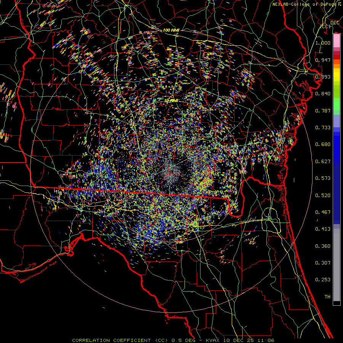Screen dimensions: 343x343
Task: Click the 11:06 timestamp
Action: coord(265,340)
